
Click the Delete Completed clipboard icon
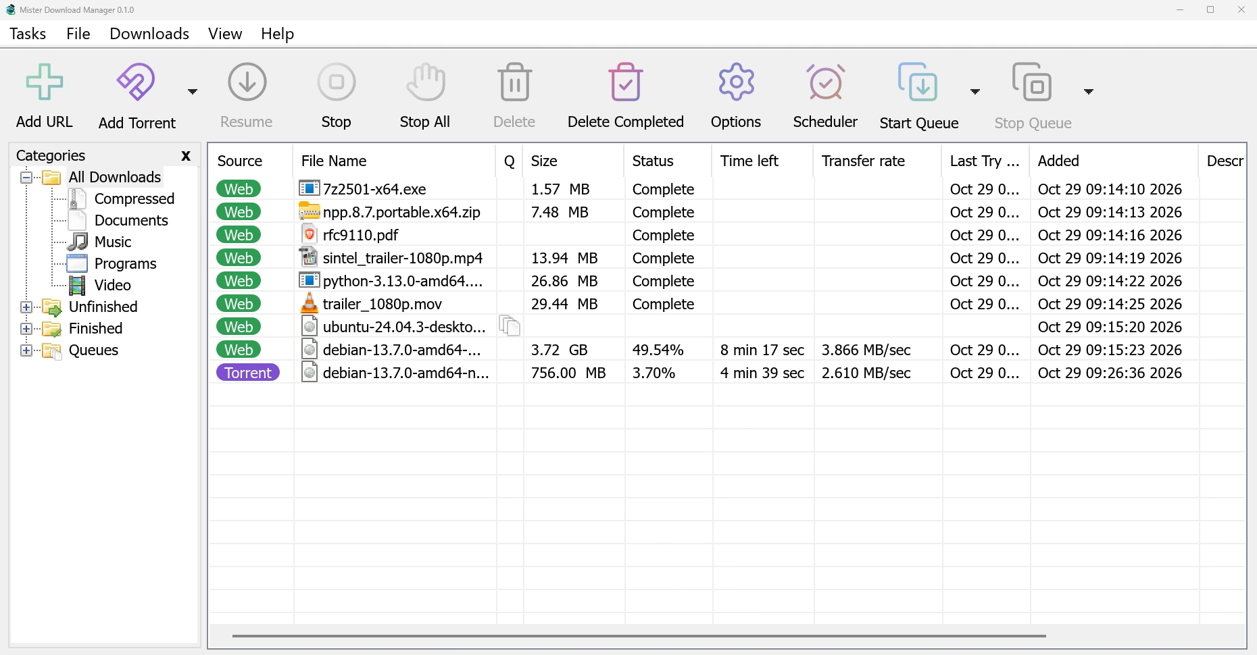(x=626, y=82)
